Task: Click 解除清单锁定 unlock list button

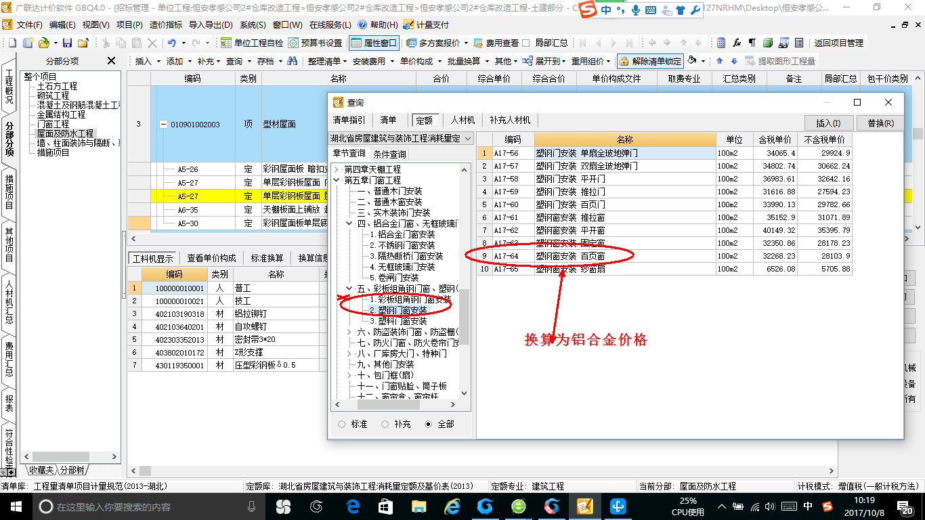Action: point(649,61)
